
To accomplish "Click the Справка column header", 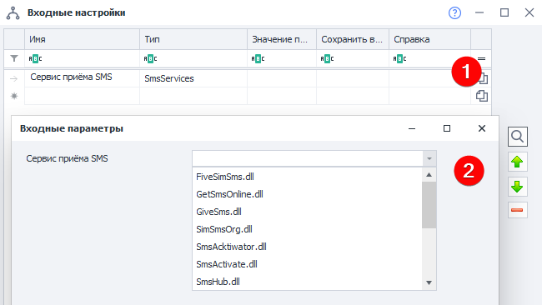I will (x=429, y=39).
